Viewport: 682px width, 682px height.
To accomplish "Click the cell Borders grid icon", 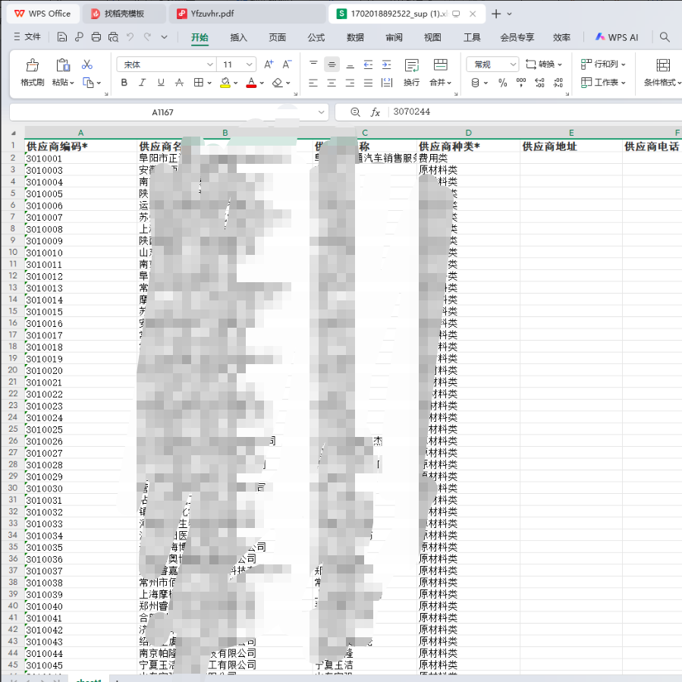I will point(198,82).
